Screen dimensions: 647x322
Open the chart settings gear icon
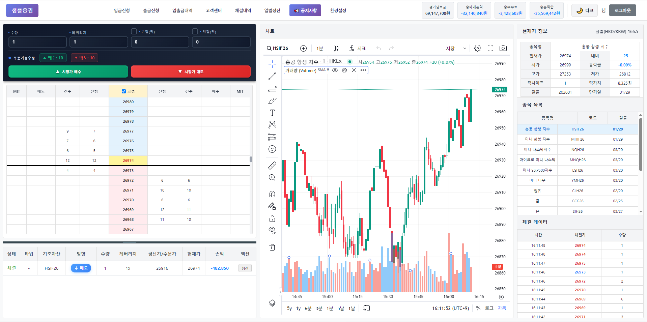click(478, 48)
